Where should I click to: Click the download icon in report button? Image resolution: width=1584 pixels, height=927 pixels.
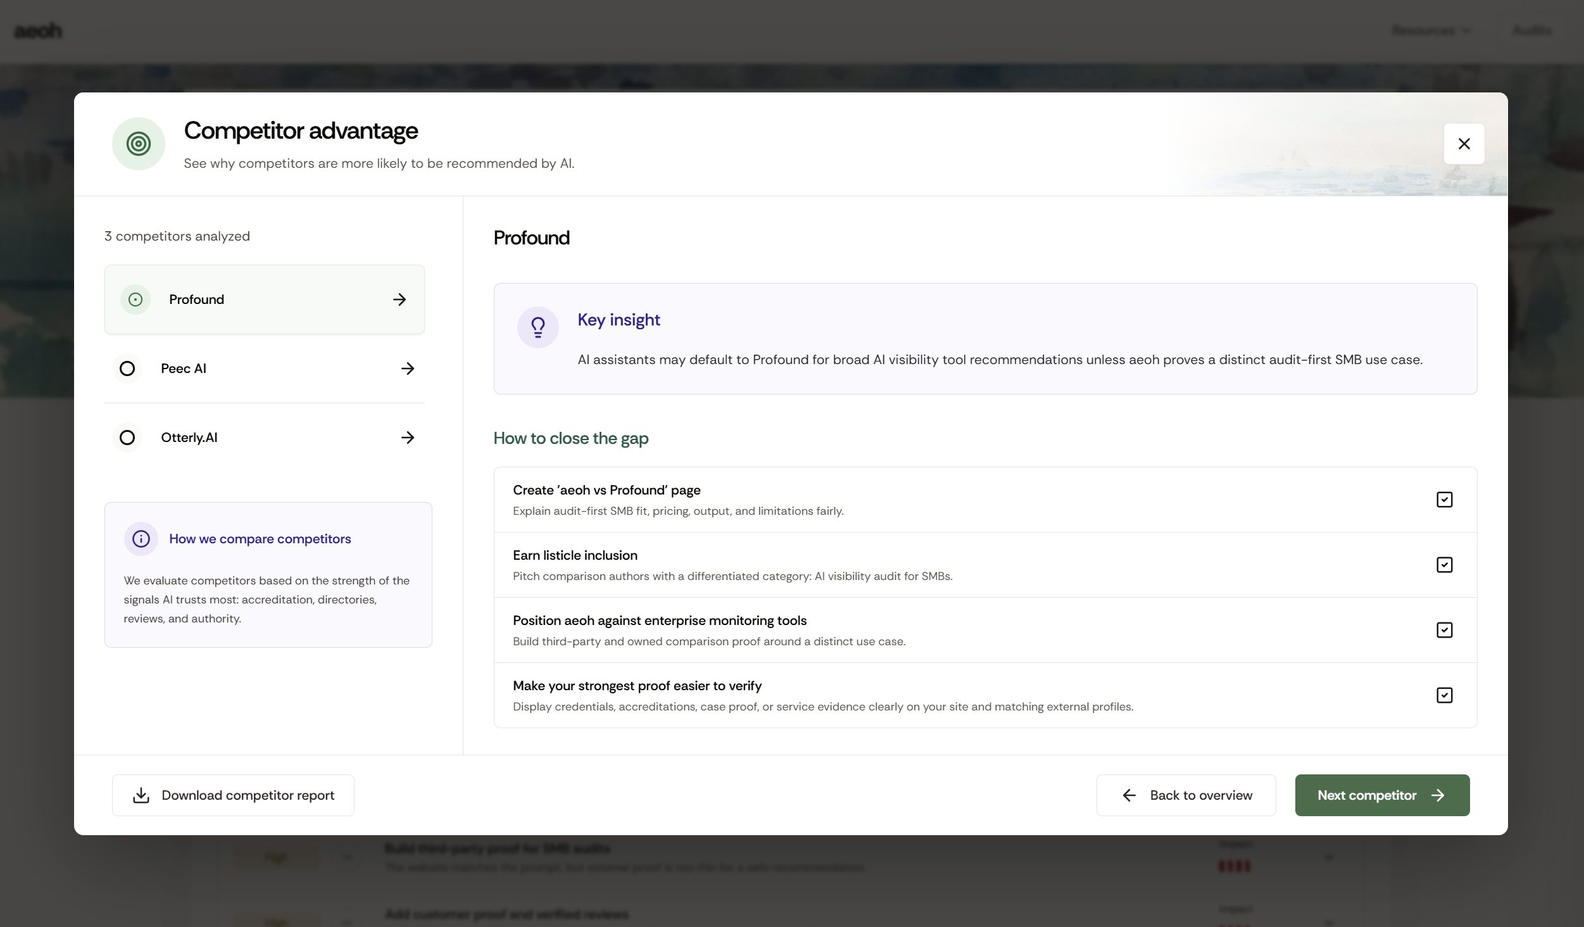click(141, 795)
